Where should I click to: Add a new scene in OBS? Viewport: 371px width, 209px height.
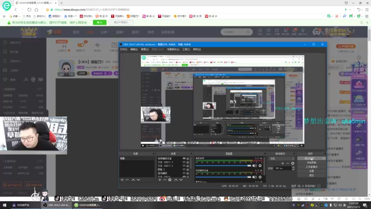[122, 180]
